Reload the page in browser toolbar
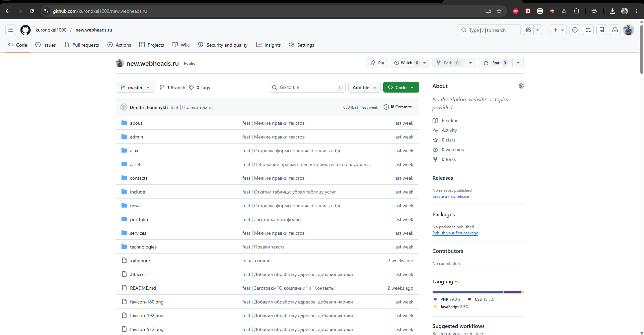644x335 pixels. pos(32,11)
